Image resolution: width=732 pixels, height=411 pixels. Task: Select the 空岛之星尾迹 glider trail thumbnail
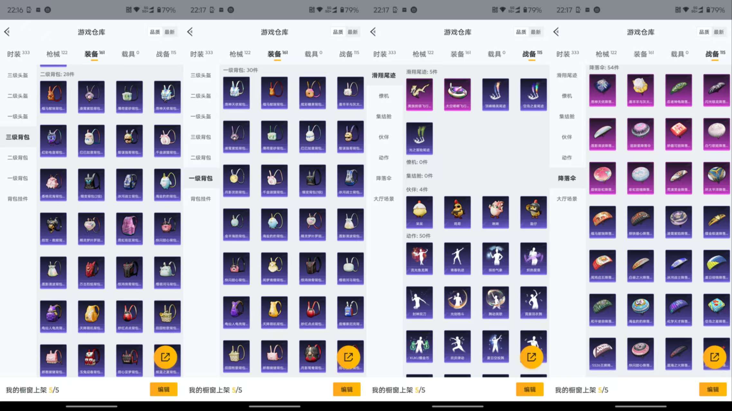(x=533, y=94)
